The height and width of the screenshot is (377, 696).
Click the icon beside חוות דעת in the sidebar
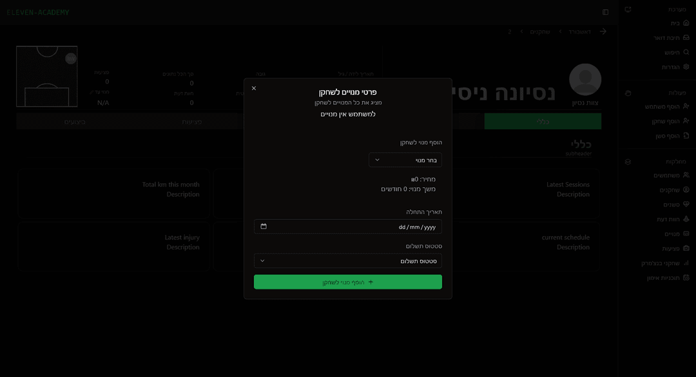[686, 219]
